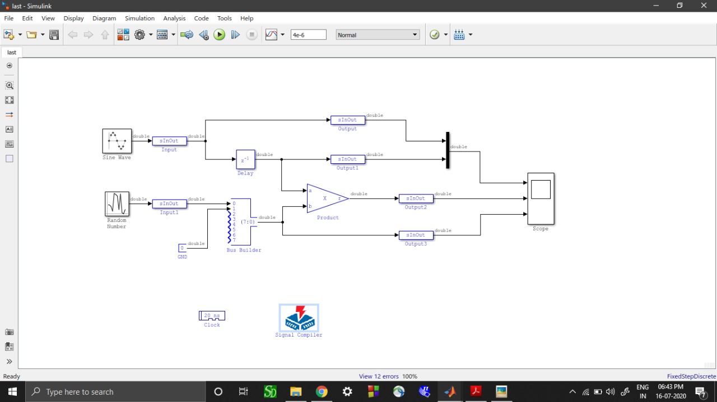
Task: Open the Simulation menu
Action: point(139,18)
